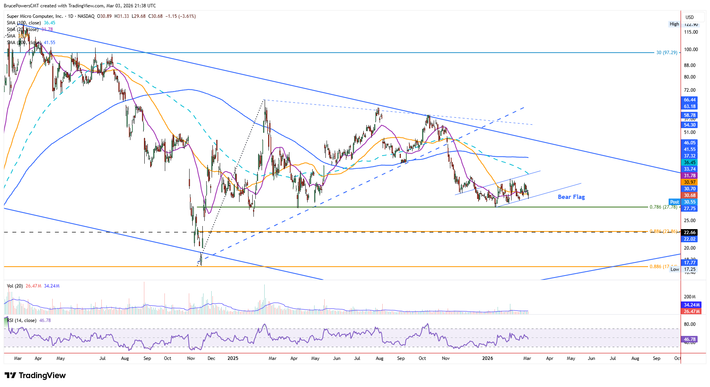Click the SMA (100, close) 36.45 legend
The height and width of the screenshot is (387, 710).
31,23
